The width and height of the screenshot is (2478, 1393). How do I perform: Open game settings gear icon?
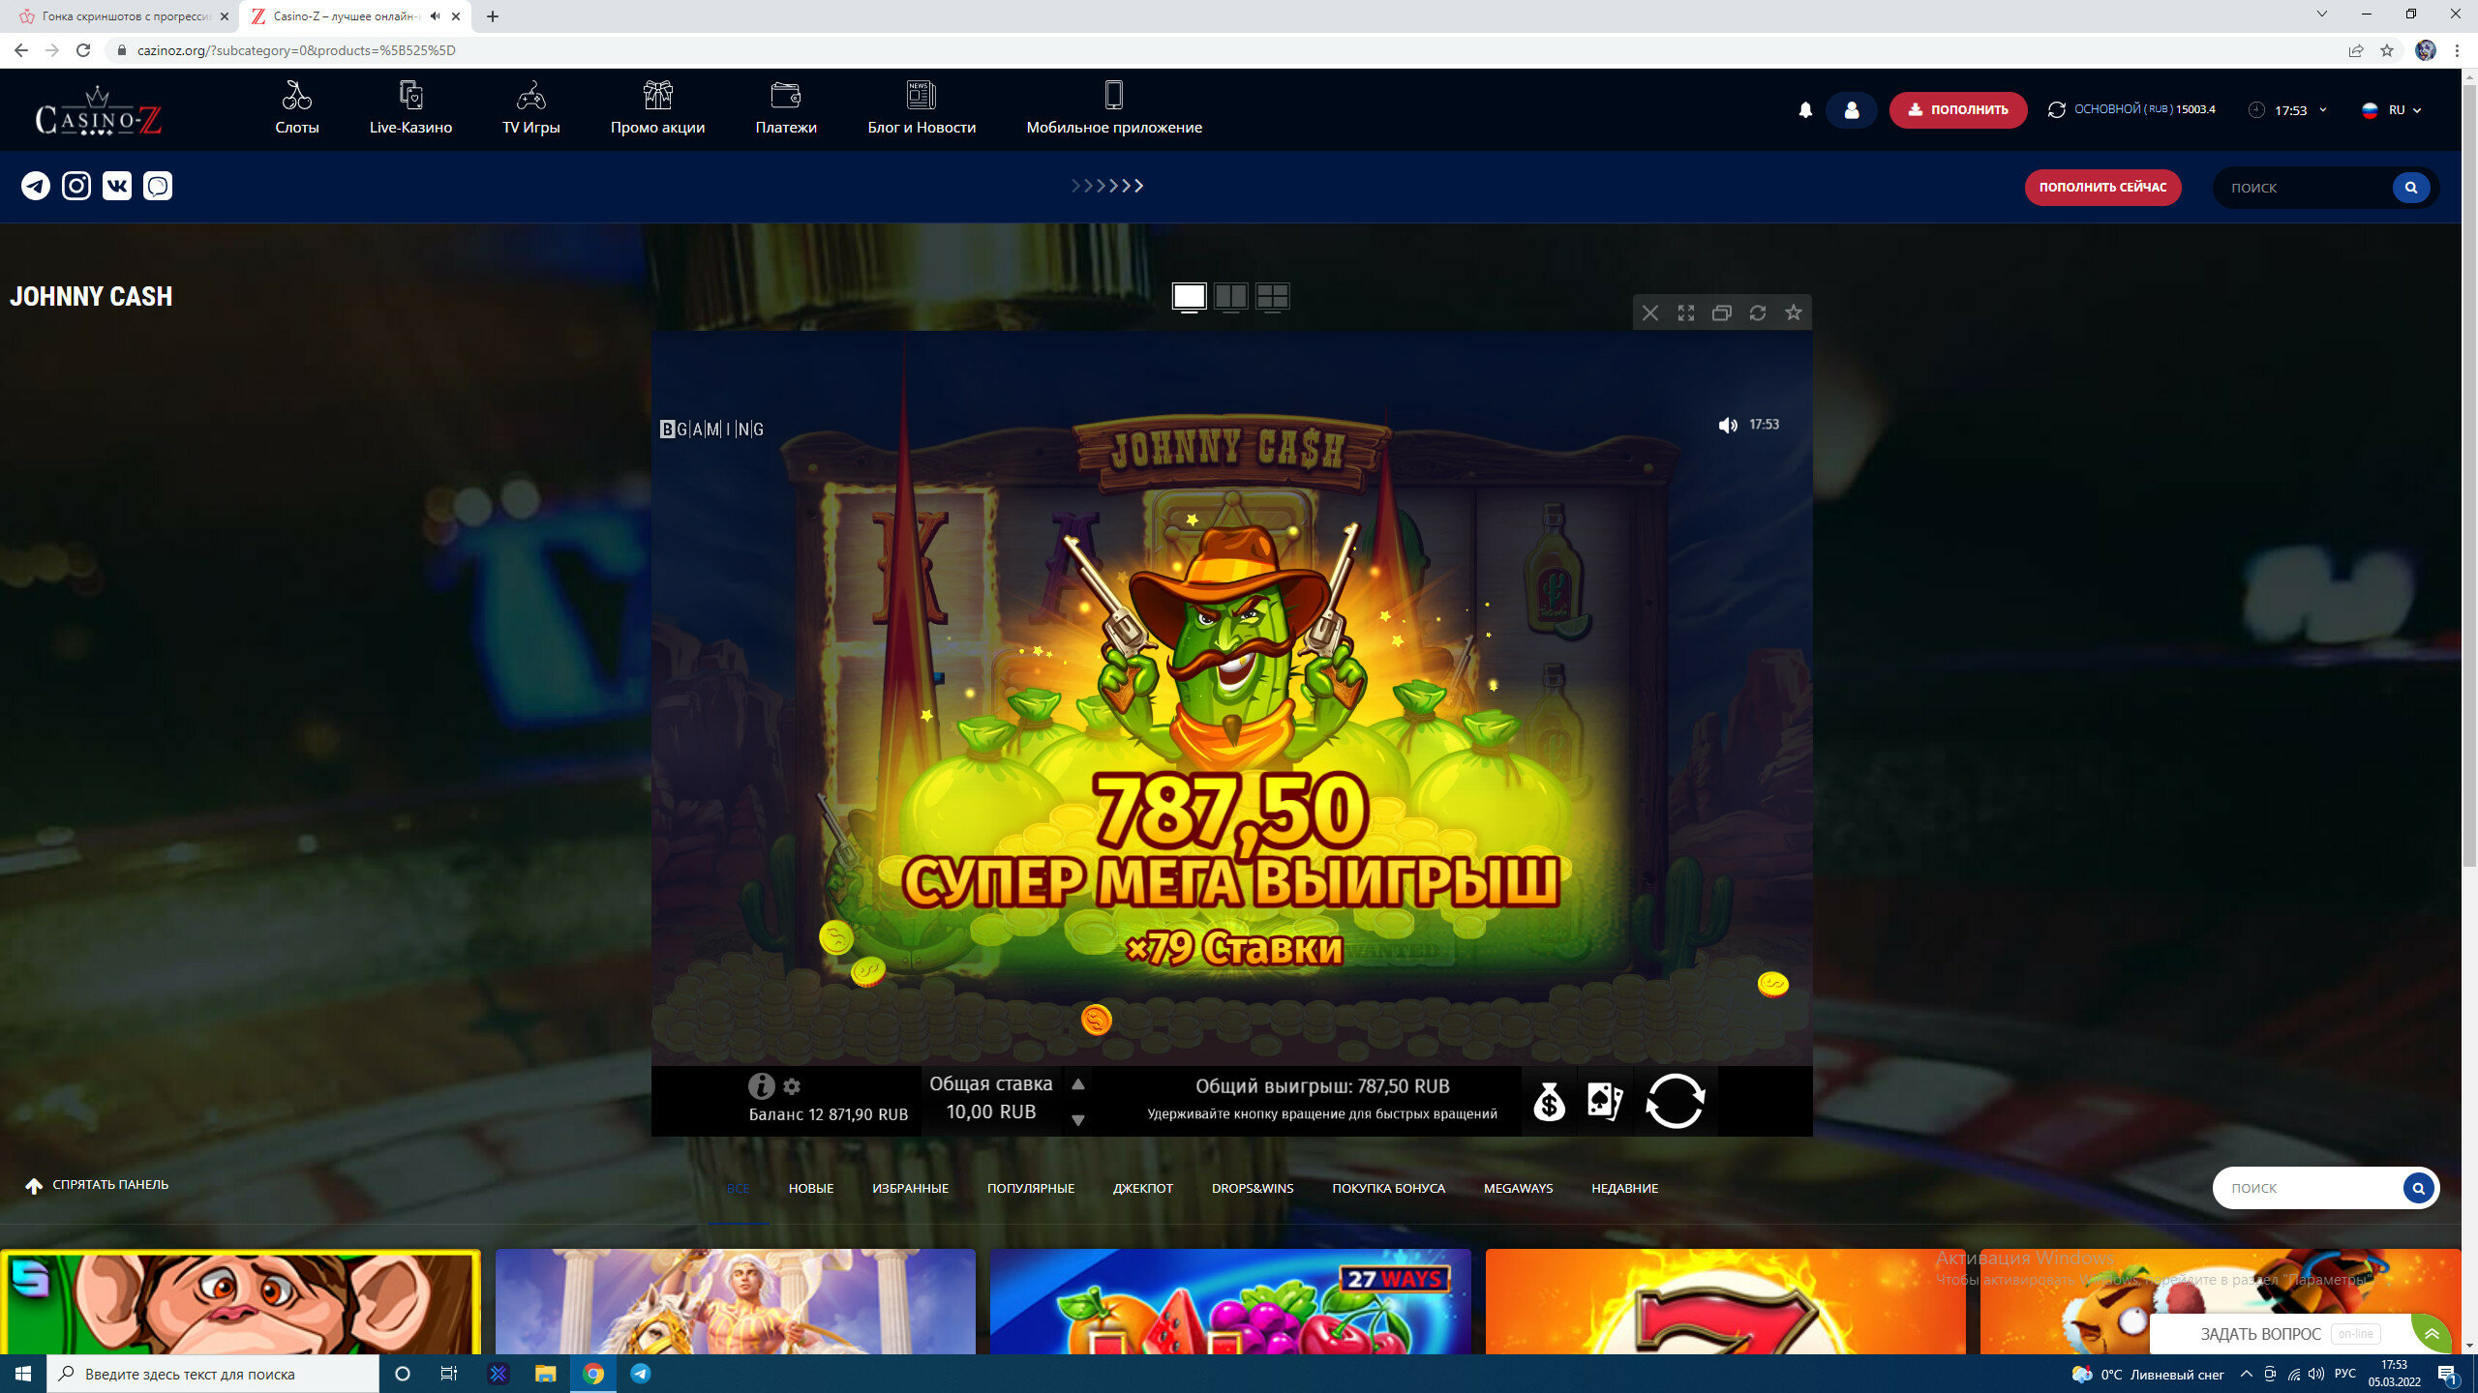pyautogui.click(x=792, y=1086)
